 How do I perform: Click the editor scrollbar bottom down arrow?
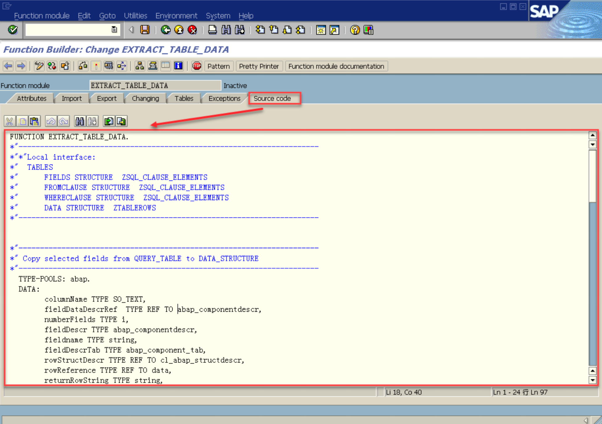592,380
